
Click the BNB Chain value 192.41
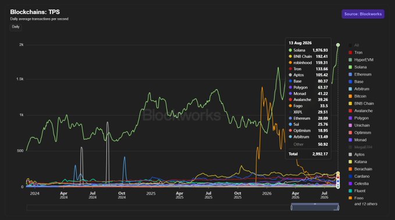pyautogui.click(x=322, y=56)
